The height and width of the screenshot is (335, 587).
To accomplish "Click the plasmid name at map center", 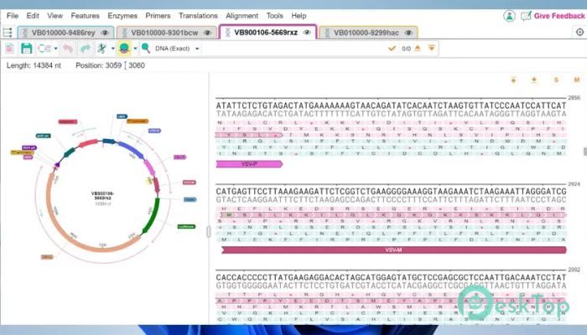I will (102, 195).
